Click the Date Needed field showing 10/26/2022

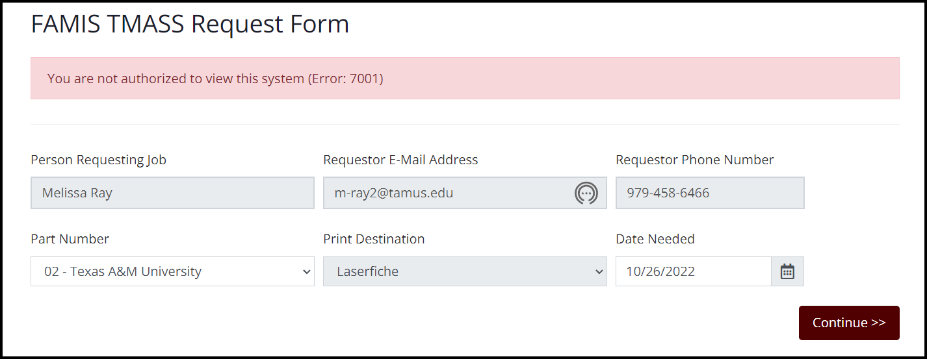pos(693,271)
